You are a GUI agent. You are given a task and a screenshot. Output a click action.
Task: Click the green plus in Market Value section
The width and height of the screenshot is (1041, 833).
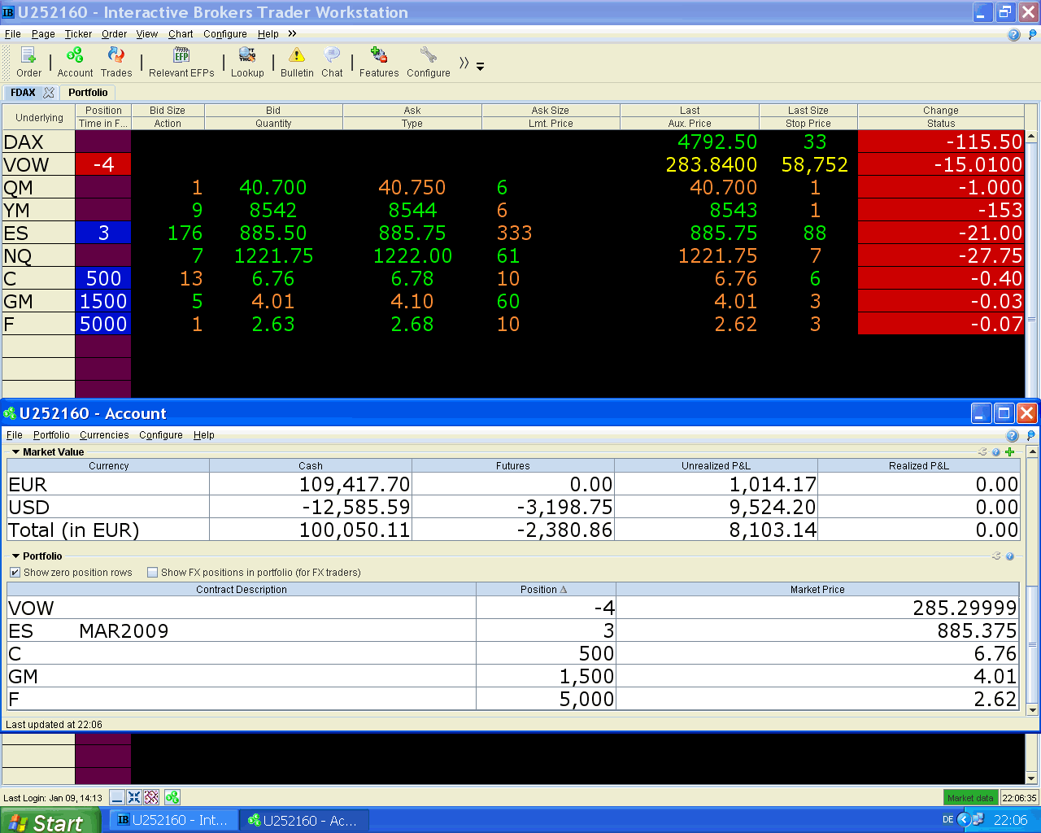1010,452
